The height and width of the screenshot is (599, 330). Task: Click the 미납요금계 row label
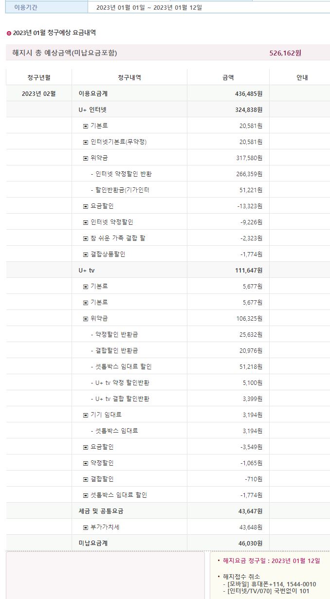tap(92, 543)
